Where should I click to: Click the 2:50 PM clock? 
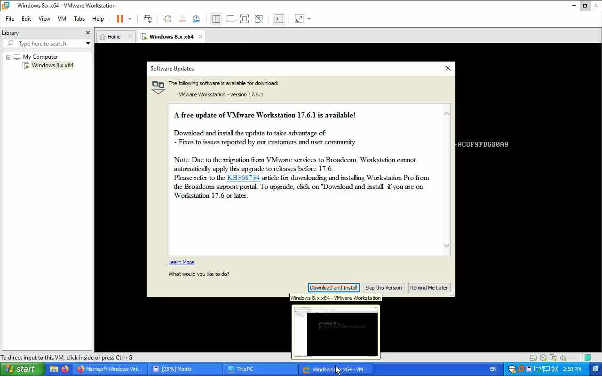pyautogui.click(x=572, y=369)
